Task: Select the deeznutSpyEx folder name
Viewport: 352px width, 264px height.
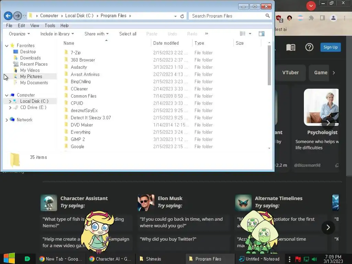Action: 84,110
